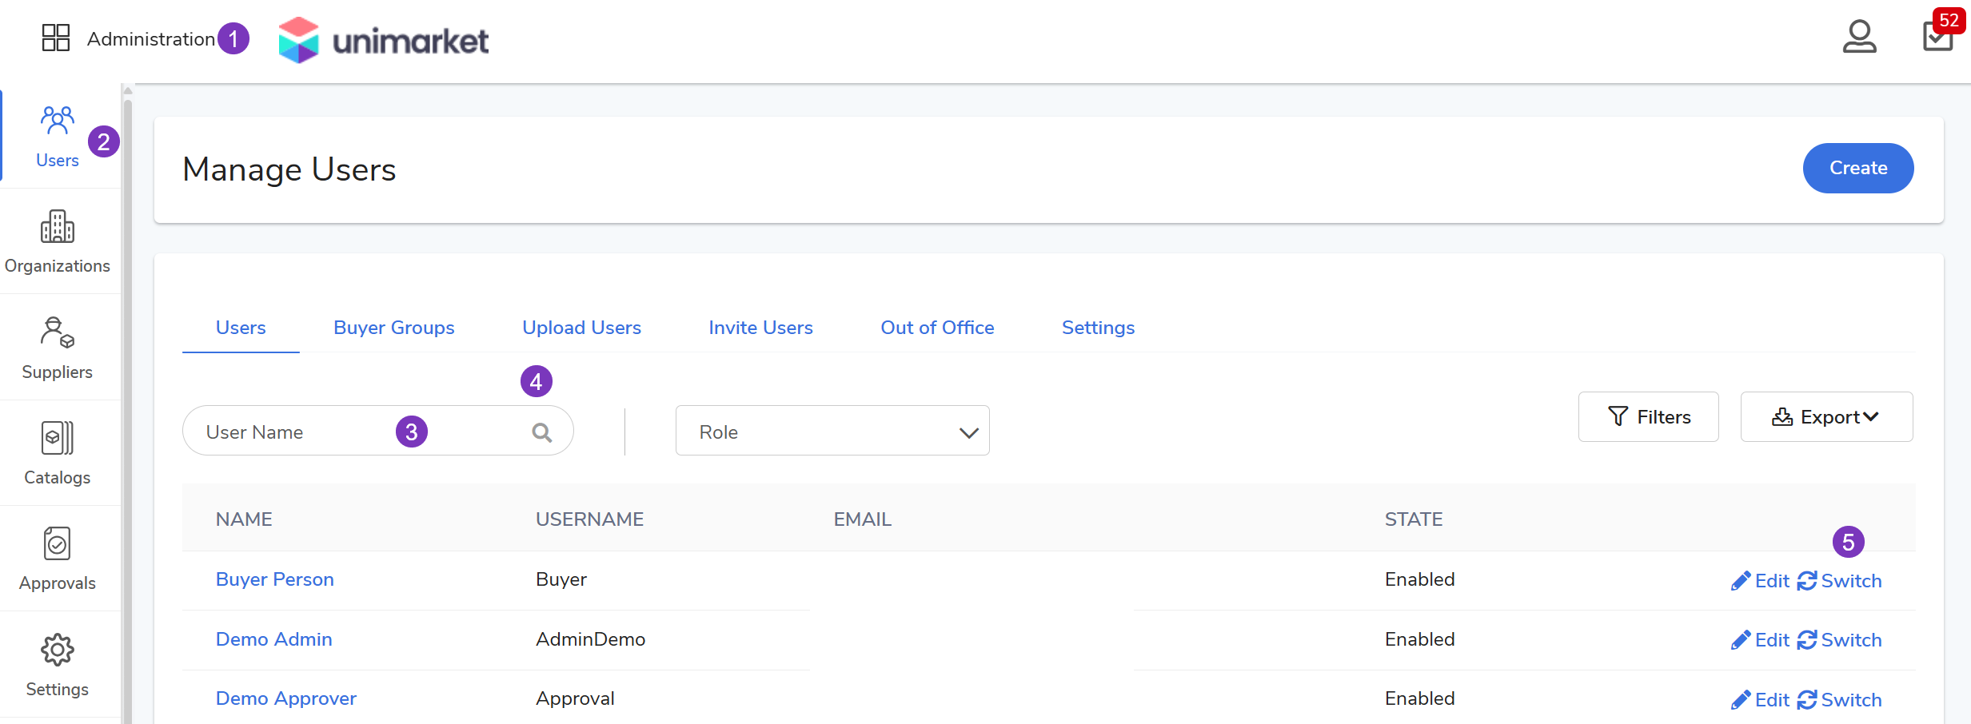The width and height of the screenshot is (1971, 724).
Task: Click the search magnifier icon
Action: click(x=542, y=432)
